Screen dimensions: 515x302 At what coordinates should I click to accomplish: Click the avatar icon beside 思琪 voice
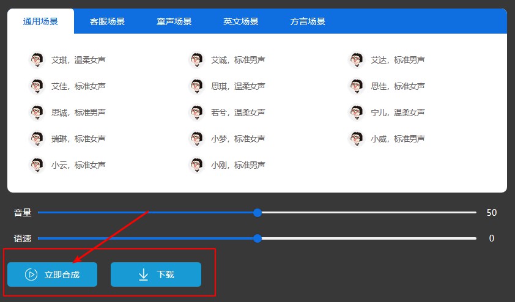point(197,86)
